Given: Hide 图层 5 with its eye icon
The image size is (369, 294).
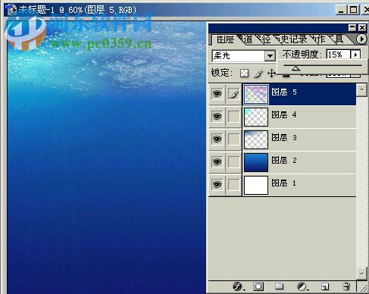Looking at the screenshot, I should (217, 94).
